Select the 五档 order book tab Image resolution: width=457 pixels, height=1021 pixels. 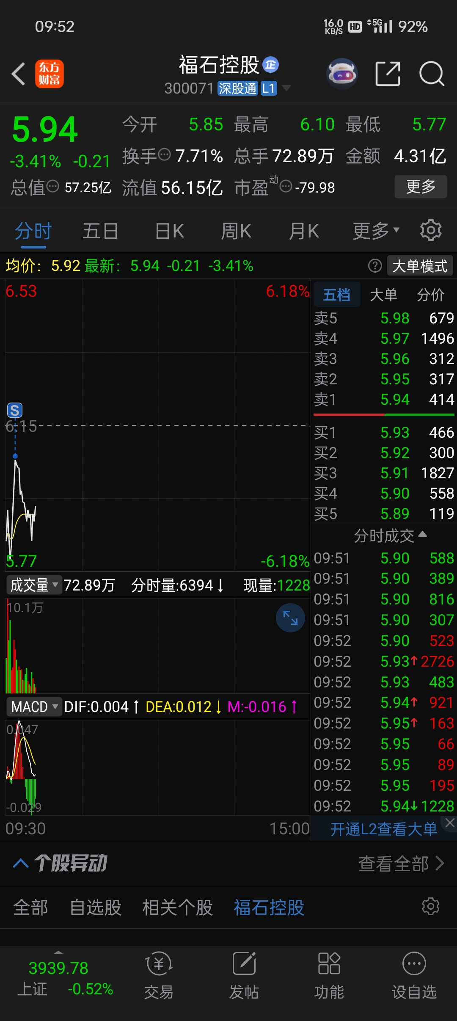tap(337, 294)
